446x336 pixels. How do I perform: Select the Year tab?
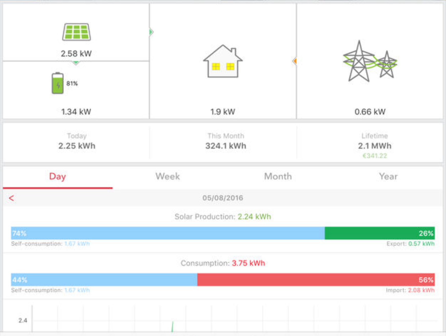click(x=388, y=176)
